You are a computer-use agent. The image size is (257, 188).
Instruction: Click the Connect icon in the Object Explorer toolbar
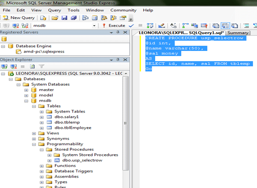(x=4, y=66)
